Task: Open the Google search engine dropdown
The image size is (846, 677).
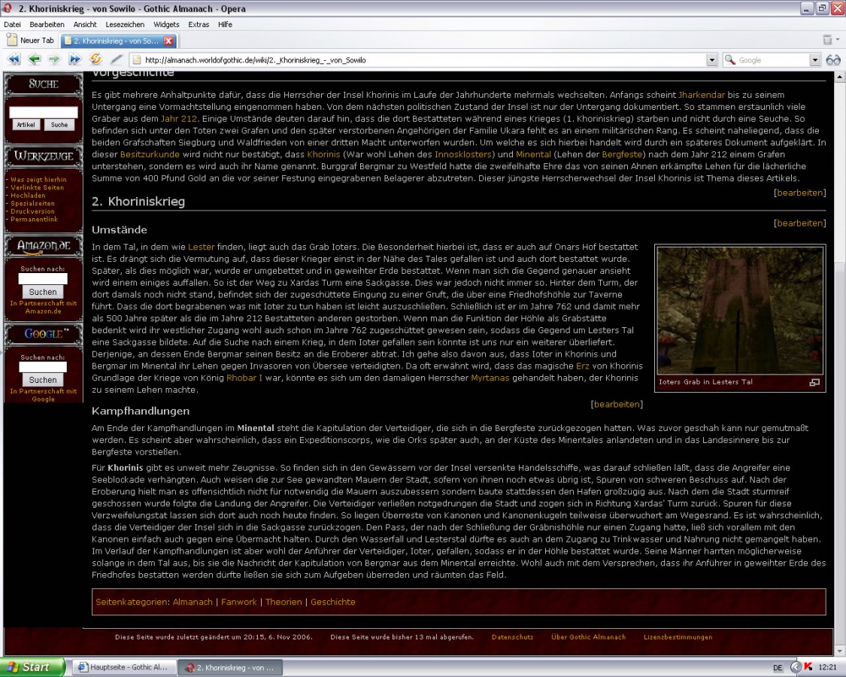Action: tap(814, 60)
